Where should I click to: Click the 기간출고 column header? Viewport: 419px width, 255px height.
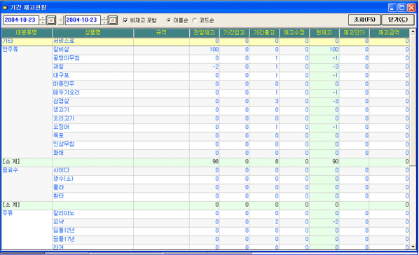264,33
